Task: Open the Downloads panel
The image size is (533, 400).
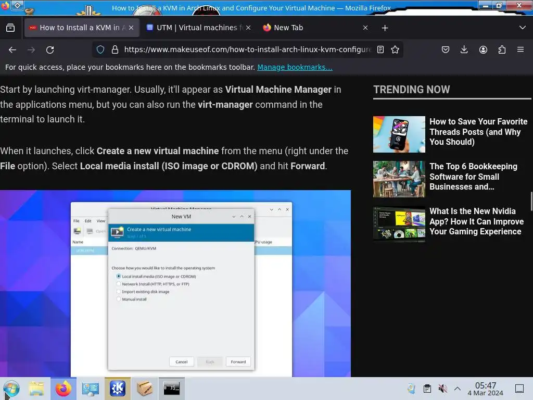Action: [x=464, y=49]
